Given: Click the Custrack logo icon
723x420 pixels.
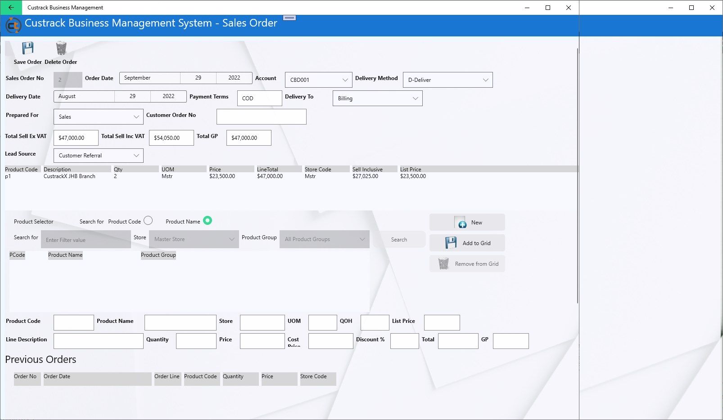Looking at the screenshot, I should pyautogui.click(x=13, y=25).
